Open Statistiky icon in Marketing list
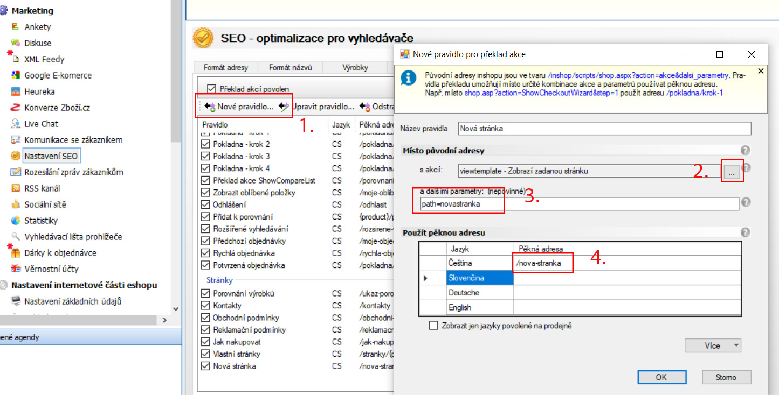 pos(15,221)
